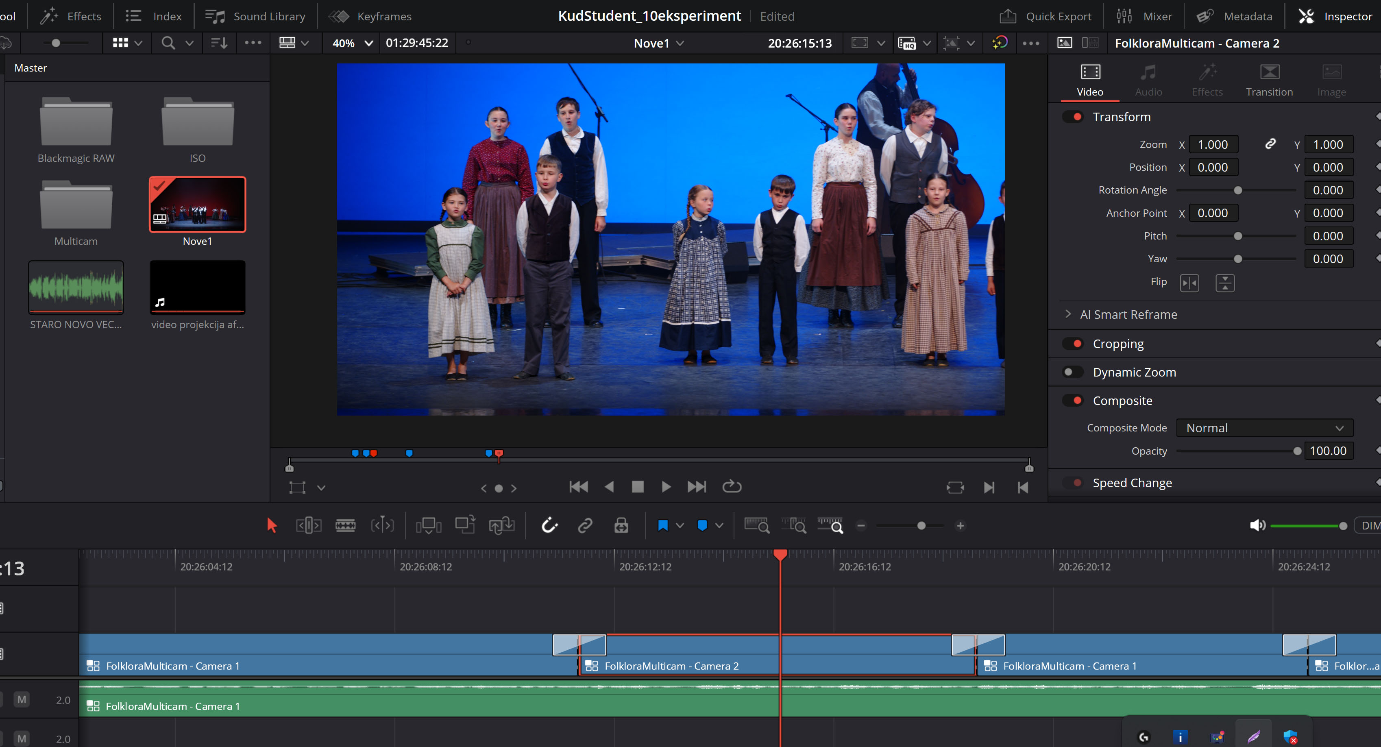Toggle the Inspector panel
Image resolution: width=1381 pixels, height=747 pixels.
pyautogui.click(x=1335, y=16)
